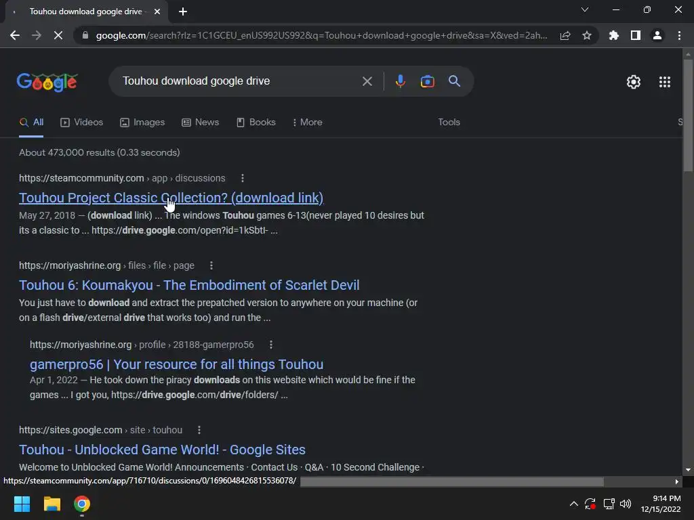This screenshot has height=520, width=694.
Task: Submit search with magnifying glass
Action: 455,81
